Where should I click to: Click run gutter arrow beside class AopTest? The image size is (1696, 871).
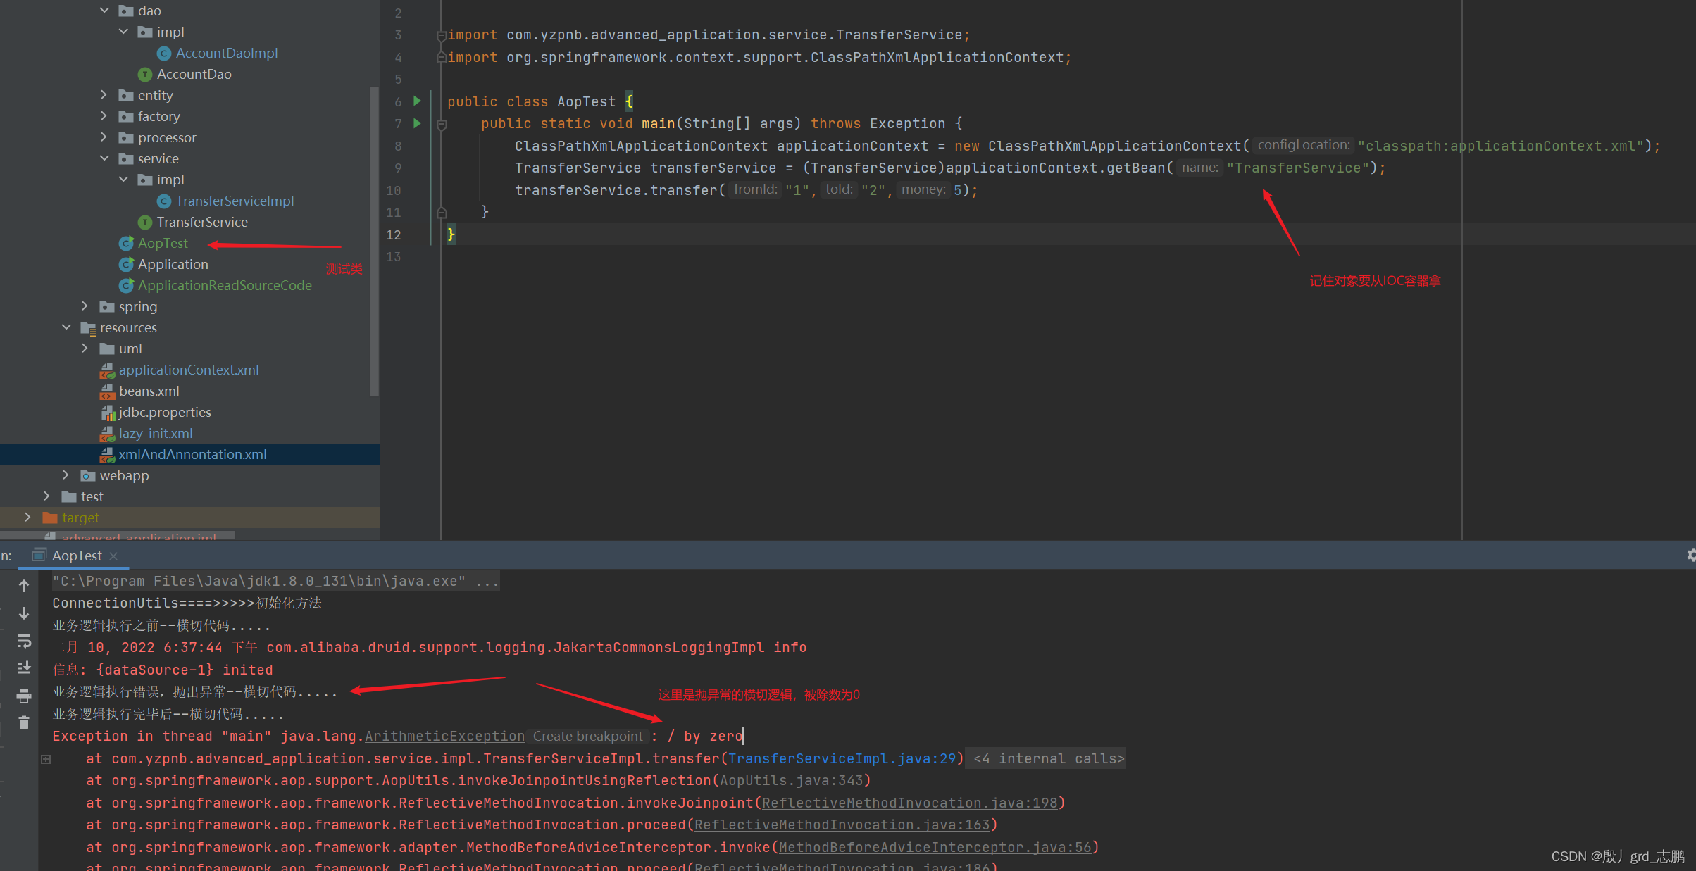[x=417, y=101]
